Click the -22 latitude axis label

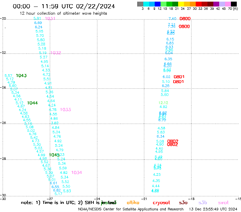point(3,53)
